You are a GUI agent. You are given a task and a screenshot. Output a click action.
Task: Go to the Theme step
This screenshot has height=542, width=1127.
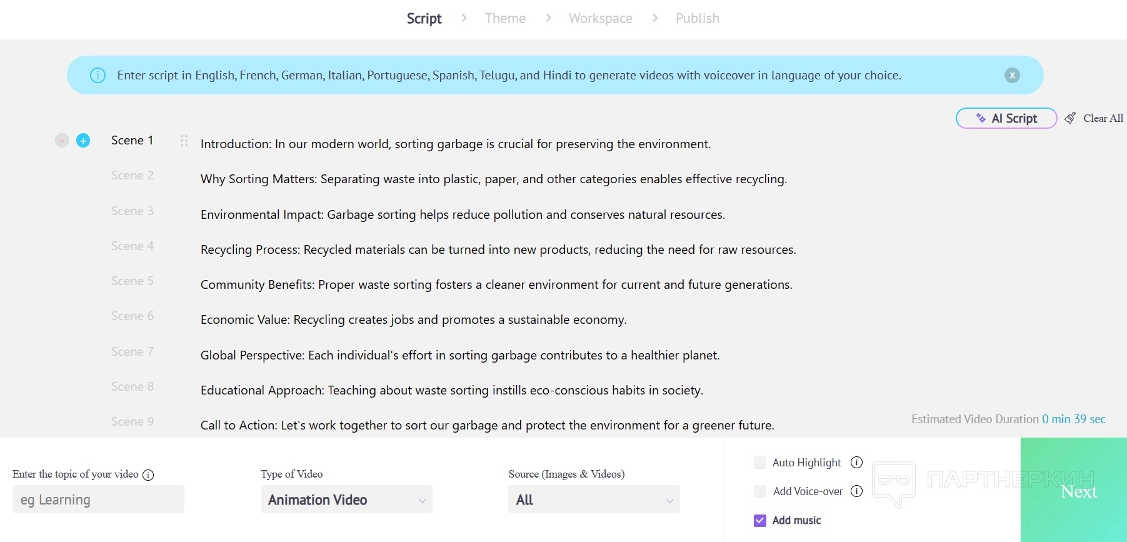pyautogui.click(x=505, y=19)
